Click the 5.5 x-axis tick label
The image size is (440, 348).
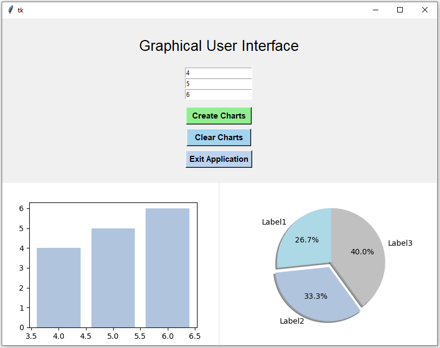coord(140,336)
